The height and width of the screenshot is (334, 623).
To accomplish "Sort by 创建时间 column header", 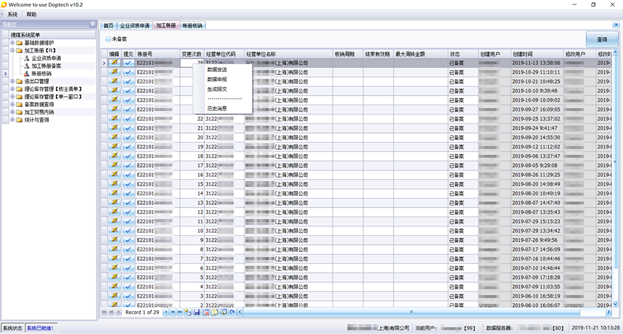I will point(523,54).
